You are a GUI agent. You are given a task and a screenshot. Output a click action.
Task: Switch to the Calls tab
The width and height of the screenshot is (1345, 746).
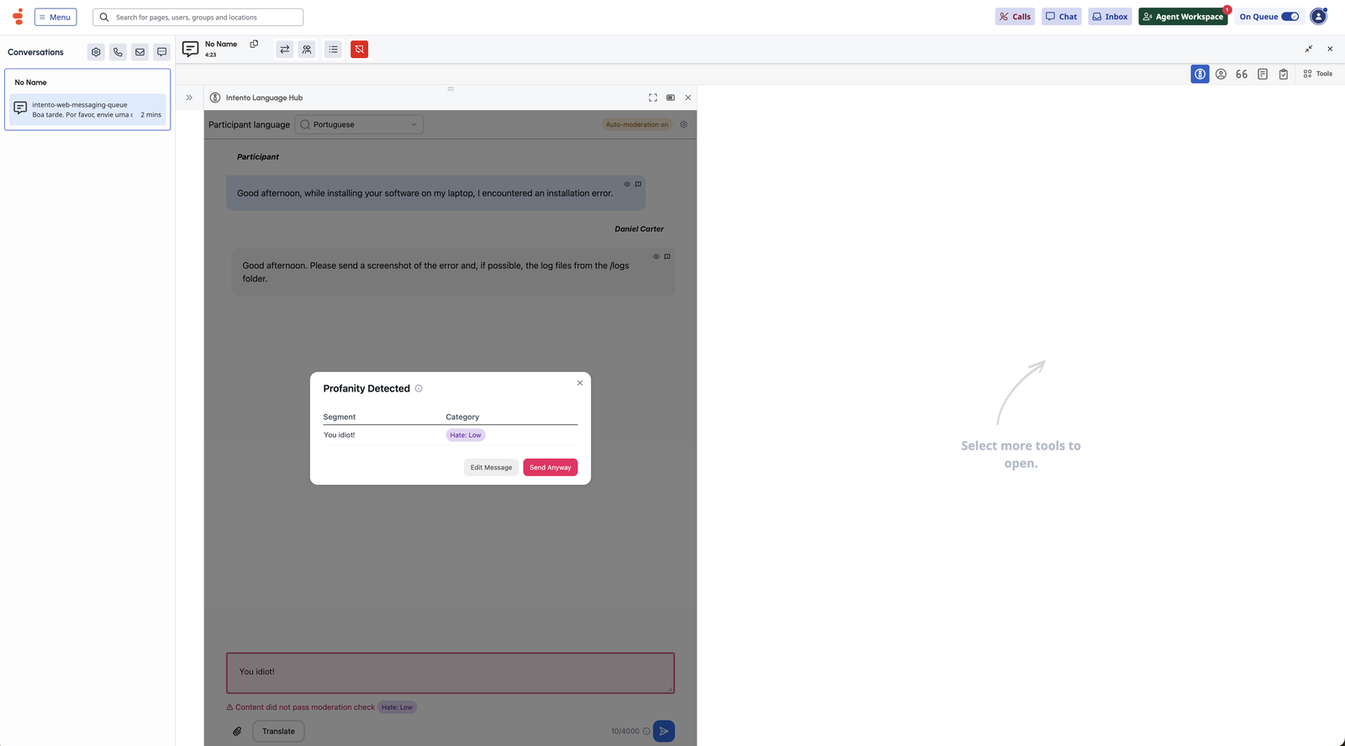(x=1015, y=17)
